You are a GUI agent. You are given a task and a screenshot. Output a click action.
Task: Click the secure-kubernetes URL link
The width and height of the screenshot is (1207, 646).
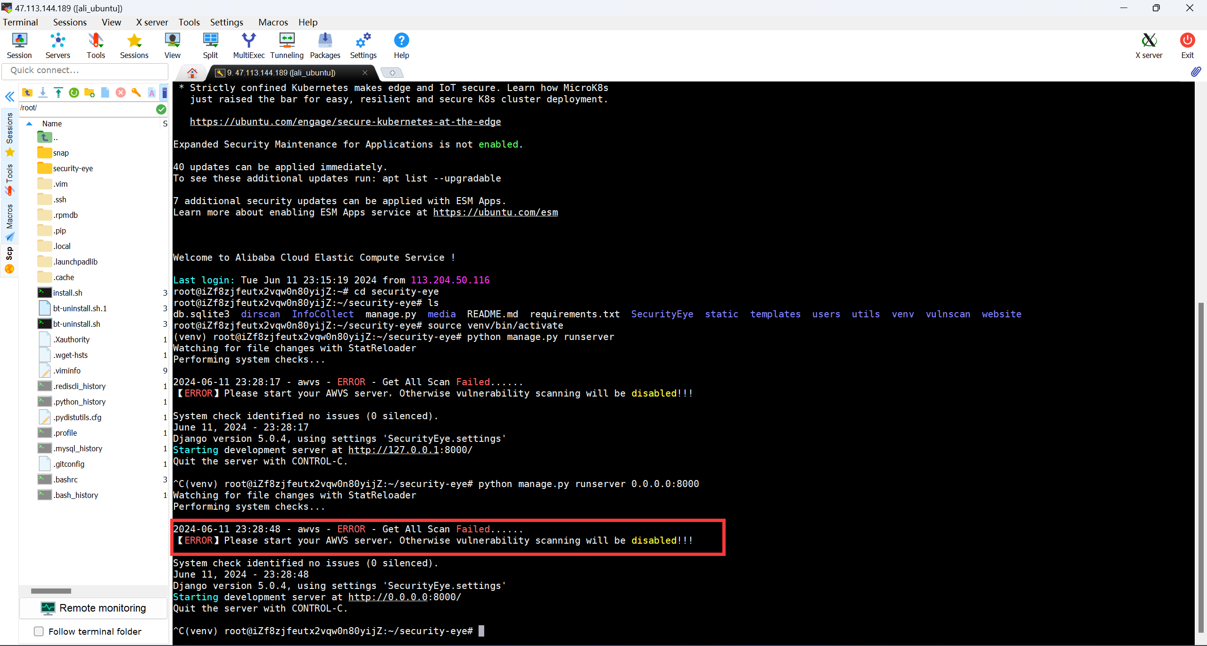pyautogui.click(x=345, y=121)
